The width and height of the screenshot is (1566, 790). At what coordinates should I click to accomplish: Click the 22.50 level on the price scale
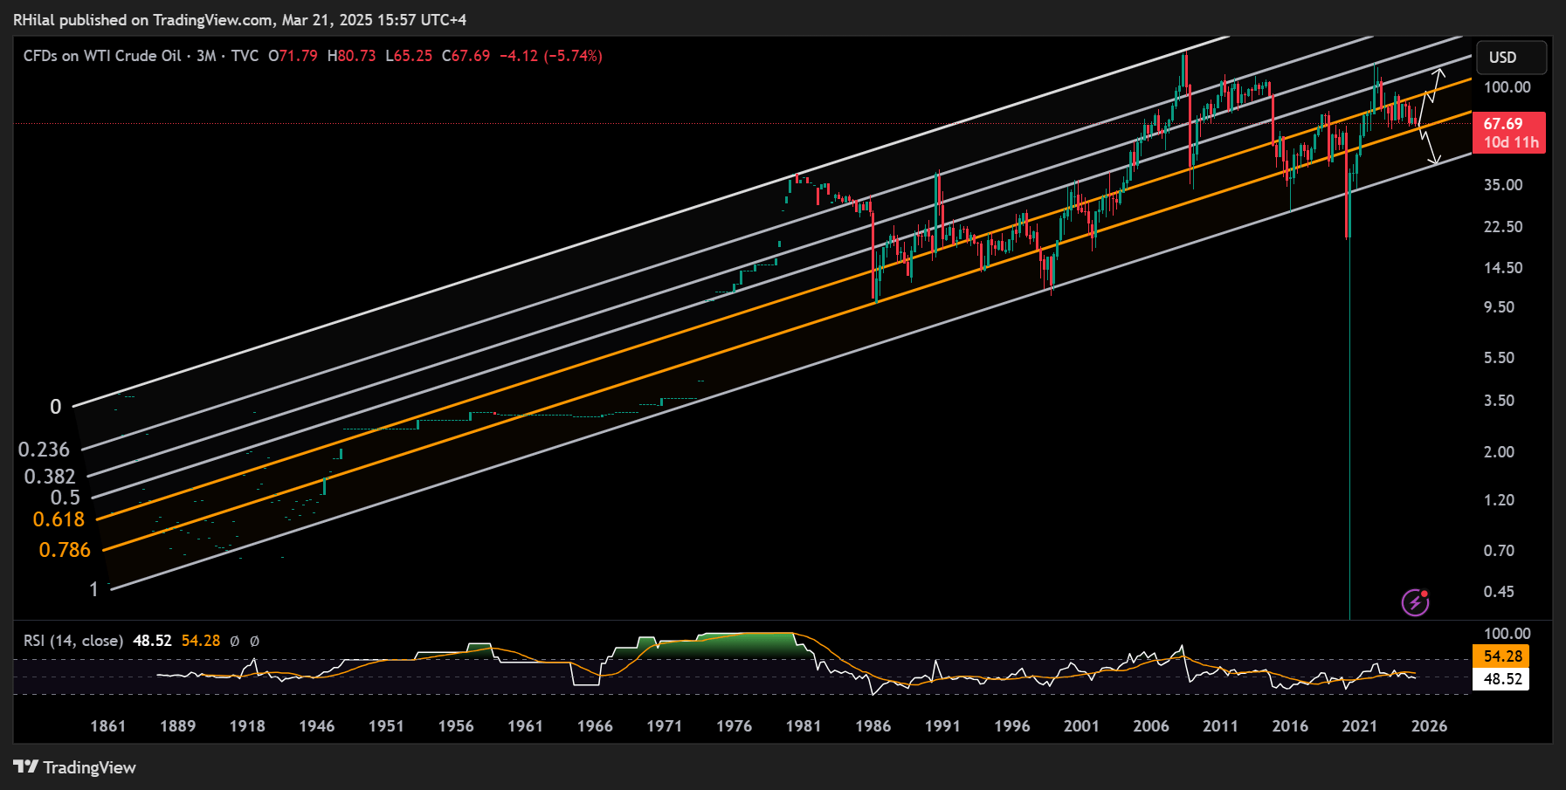tap(1505, 225)
